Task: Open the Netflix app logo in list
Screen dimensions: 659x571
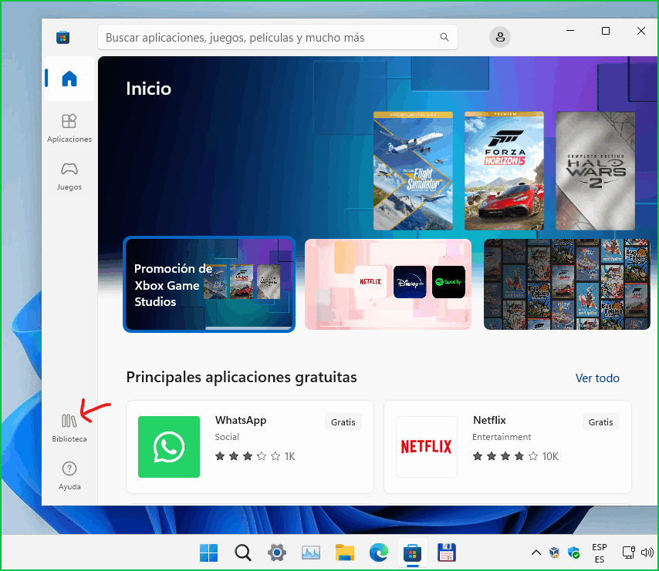Action: (427, 447)
